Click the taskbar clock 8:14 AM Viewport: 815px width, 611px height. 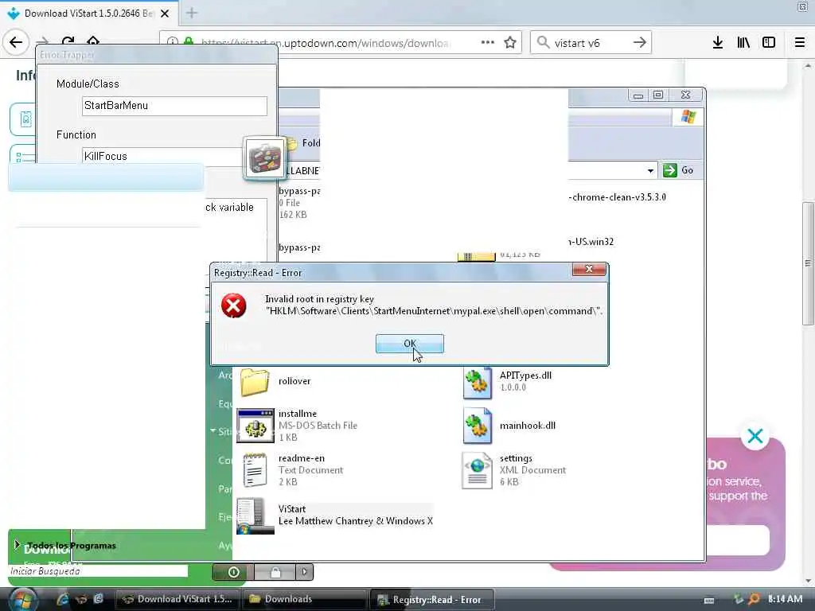(x=785, y=599)
